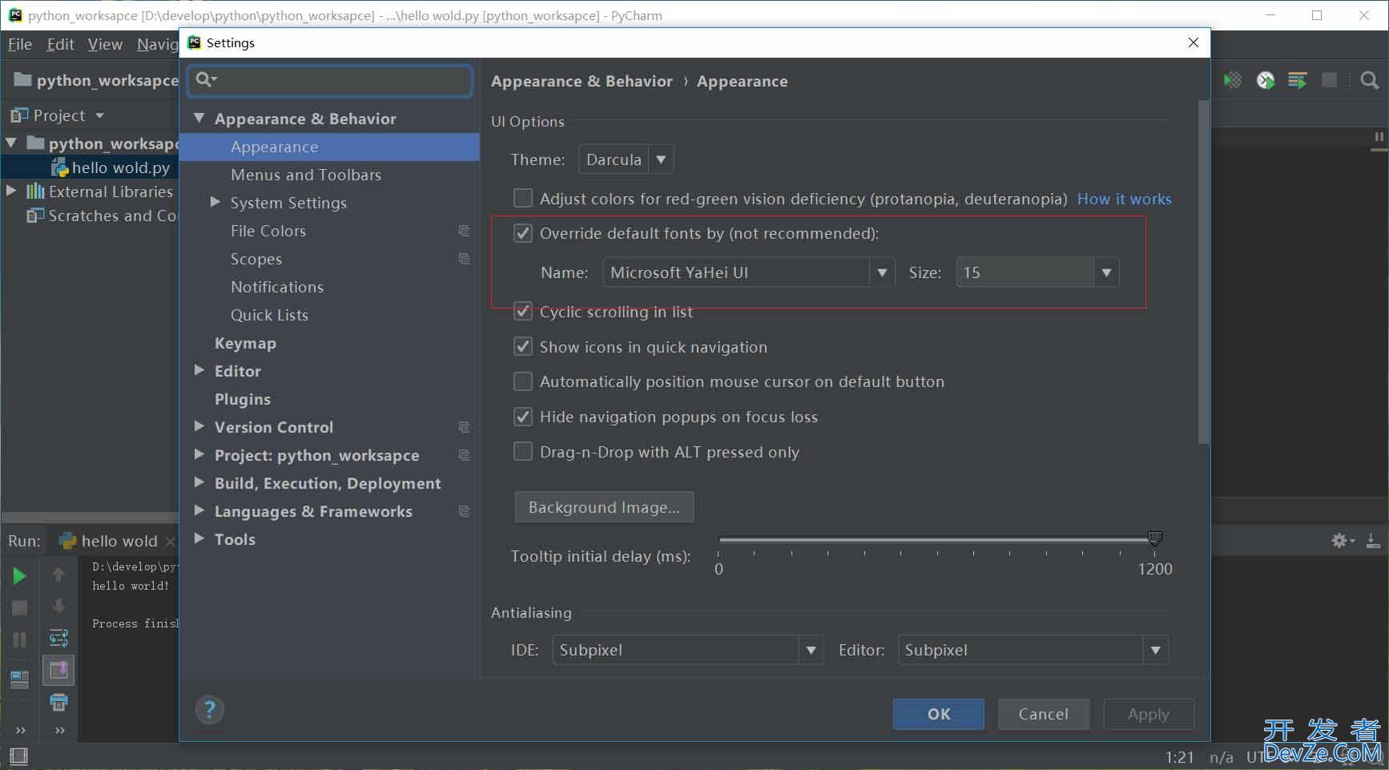Expand the Editor settings group

[x=199, y=370]
